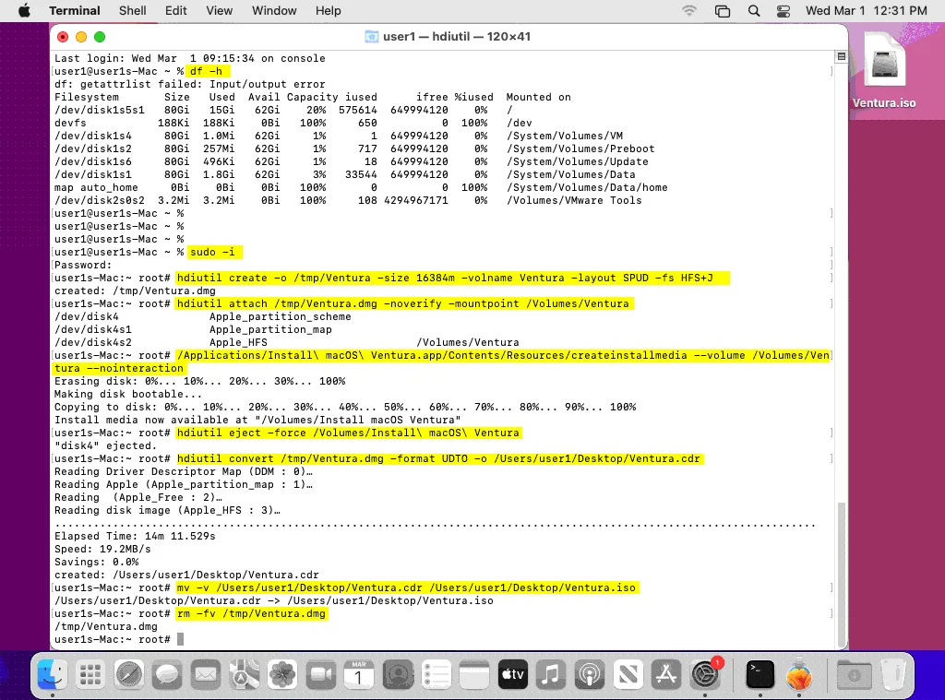Open Launchpad in the Dock
The height and width of the screenshot is (700, 945).
click(90, 675)
